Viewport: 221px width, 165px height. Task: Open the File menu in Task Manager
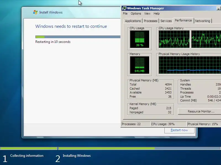coord(125,13)
